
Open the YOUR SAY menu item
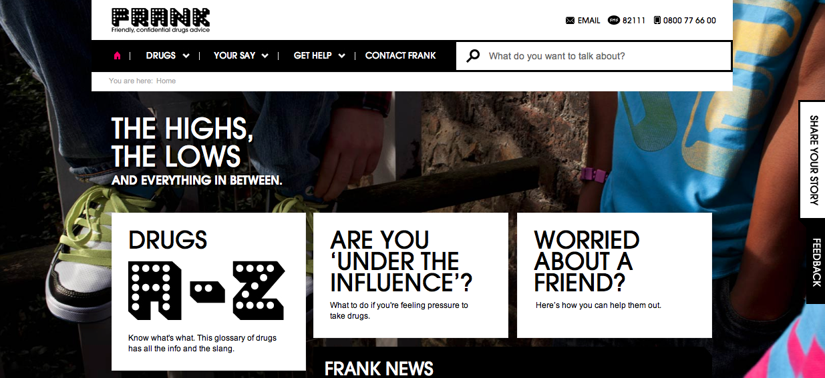pyautogui.click(x=234, y=56)
